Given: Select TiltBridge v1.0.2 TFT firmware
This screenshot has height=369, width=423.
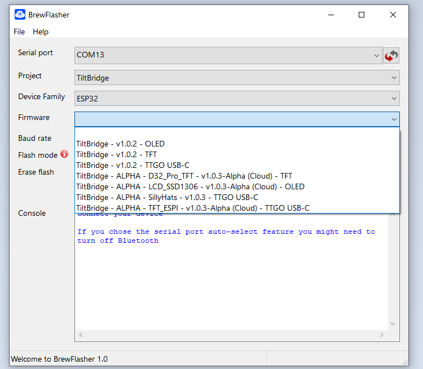Looking at the screenshot, I should 237,154.
